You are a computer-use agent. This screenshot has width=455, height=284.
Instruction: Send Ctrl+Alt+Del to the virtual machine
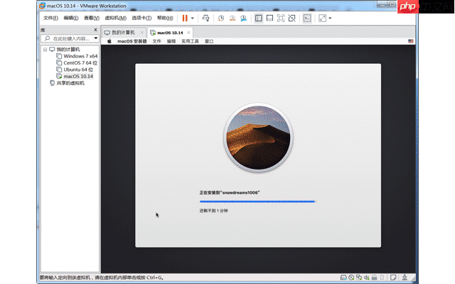pyautogui.click(x=205, y=18)
